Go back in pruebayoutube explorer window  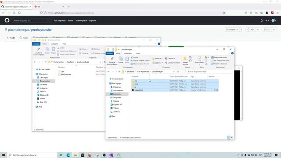(35, 62)
